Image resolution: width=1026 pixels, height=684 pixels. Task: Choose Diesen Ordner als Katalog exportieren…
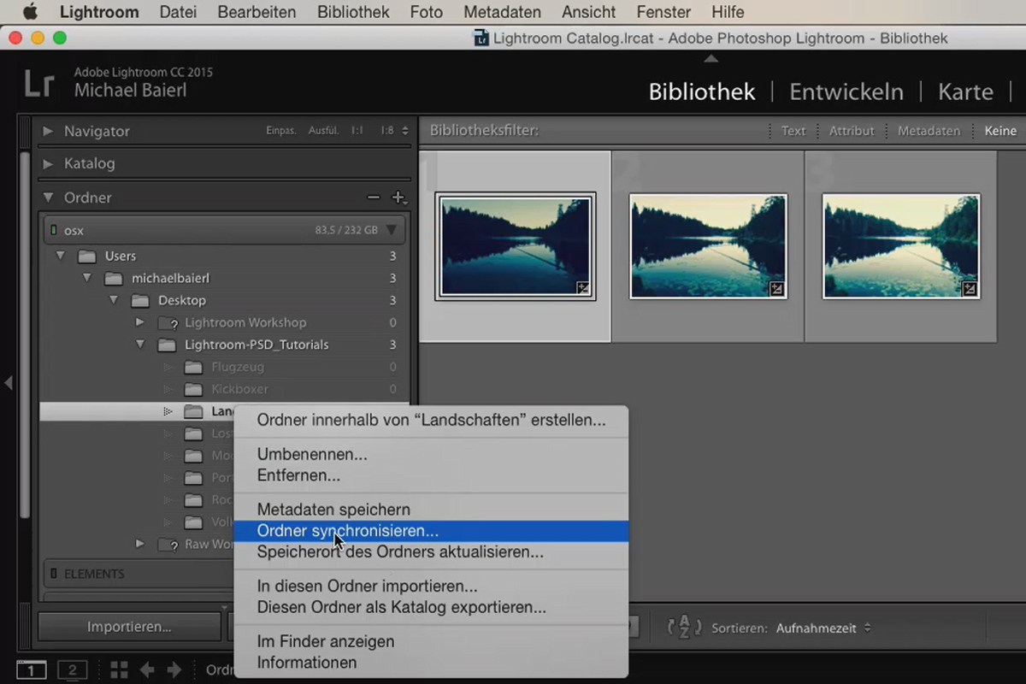point(431,608)
